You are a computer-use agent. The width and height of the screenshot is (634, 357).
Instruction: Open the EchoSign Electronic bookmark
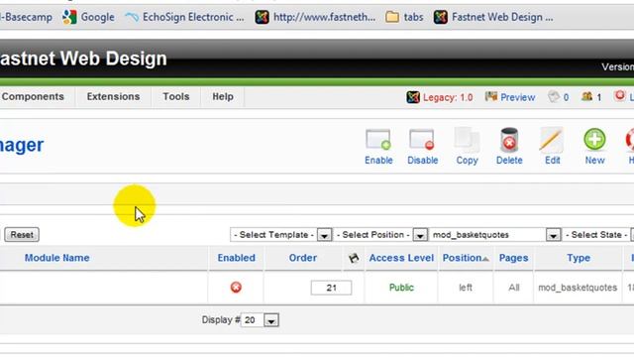tap(184, 17)
